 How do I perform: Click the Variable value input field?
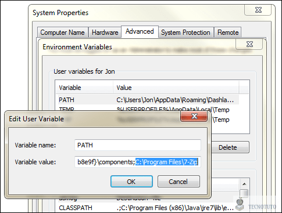click(x=138, y=162)
